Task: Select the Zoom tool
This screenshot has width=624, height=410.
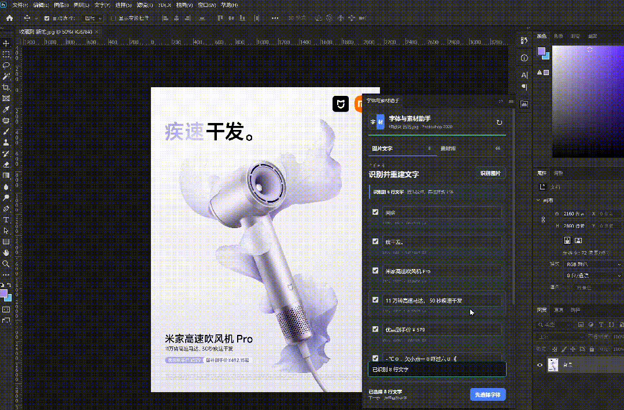Action: pos(6,264)
